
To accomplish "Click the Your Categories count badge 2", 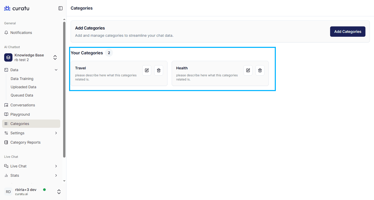I will pyautogui.click(x=109, y=53).
